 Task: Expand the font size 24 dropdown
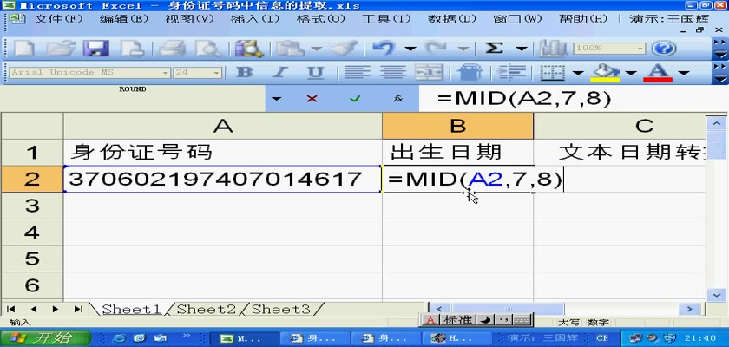pyautogui.click(x=218, y=73)
